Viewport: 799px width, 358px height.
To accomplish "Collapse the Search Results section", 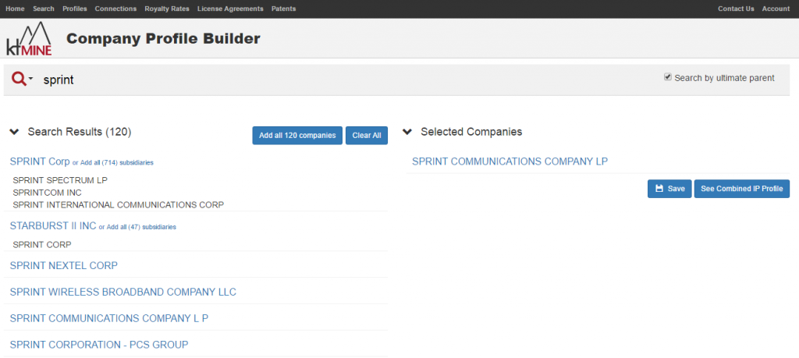I will [14, 133].
